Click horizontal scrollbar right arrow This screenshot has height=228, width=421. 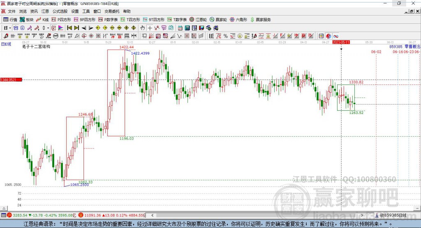(x=362, y=215)
